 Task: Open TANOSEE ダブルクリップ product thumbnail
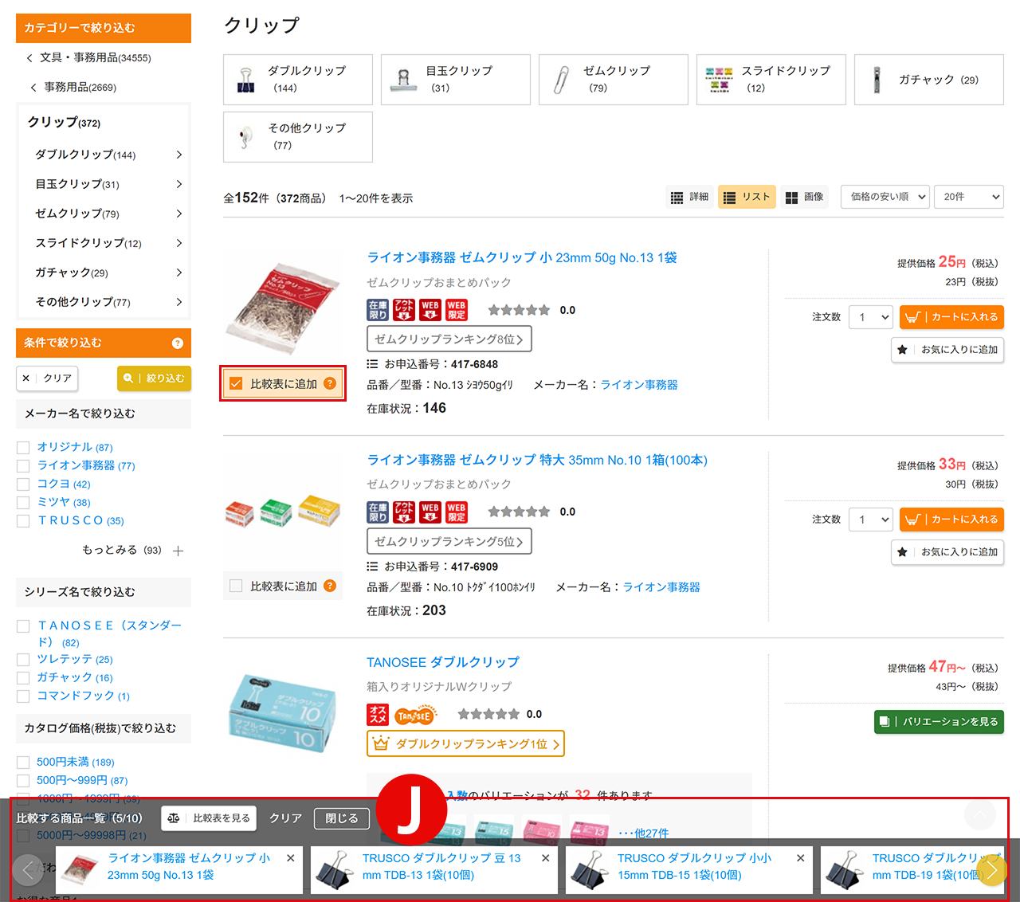(x=283, y=713)
